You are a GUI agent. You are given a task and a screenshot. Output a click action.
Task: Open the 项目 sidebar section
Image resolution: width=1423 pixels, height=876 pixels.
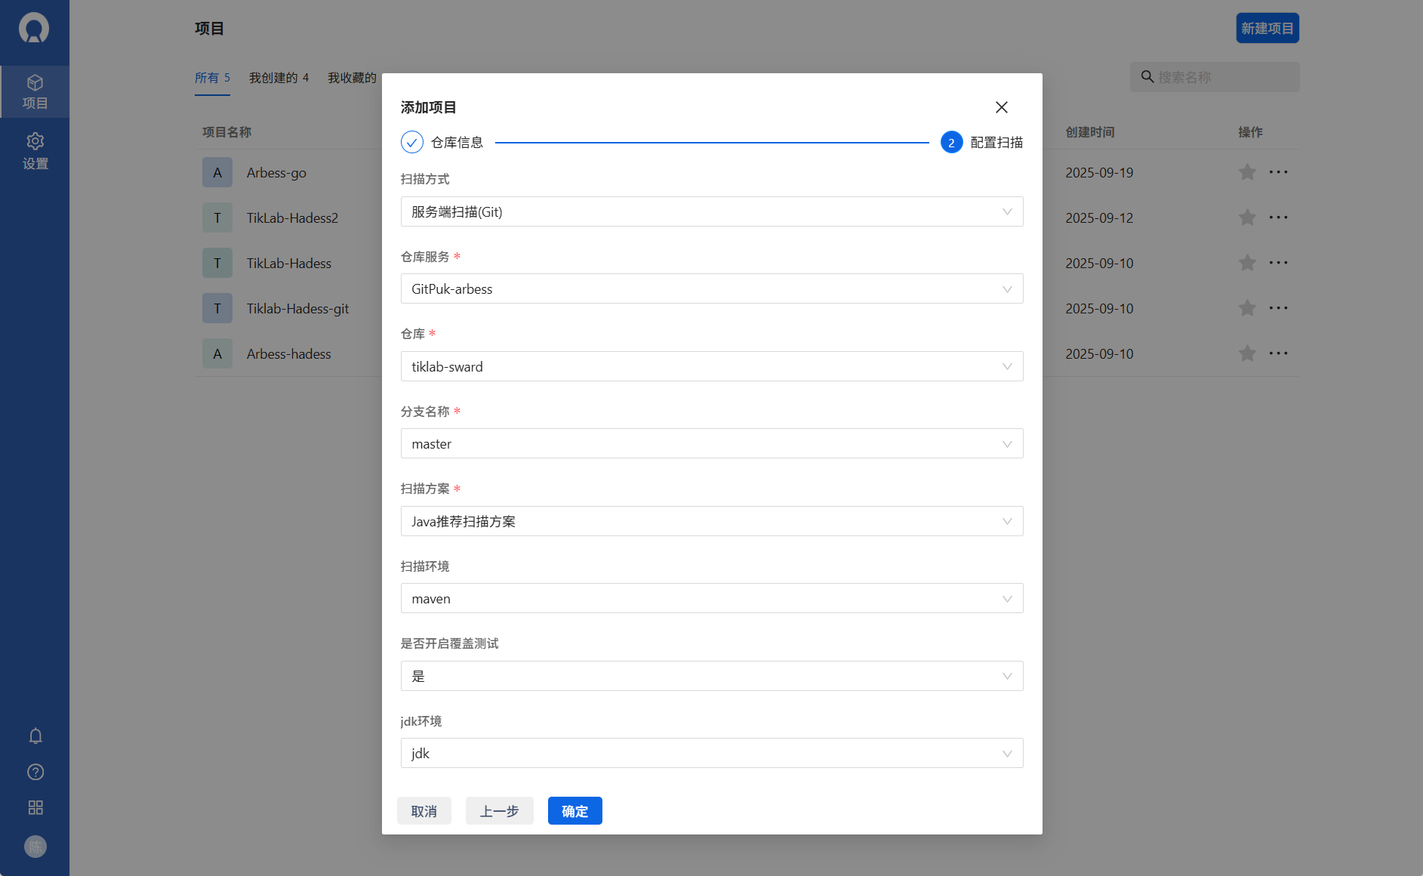[35, 91]
